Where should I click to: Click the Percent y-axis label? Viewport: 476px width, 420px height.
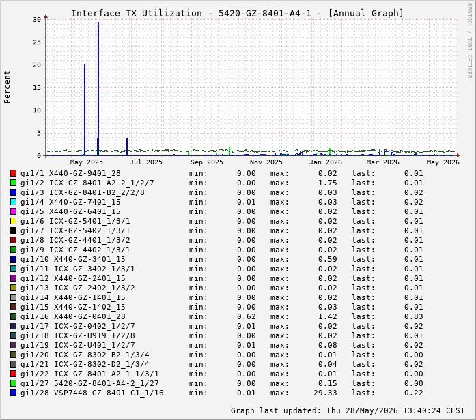[7, 87]
